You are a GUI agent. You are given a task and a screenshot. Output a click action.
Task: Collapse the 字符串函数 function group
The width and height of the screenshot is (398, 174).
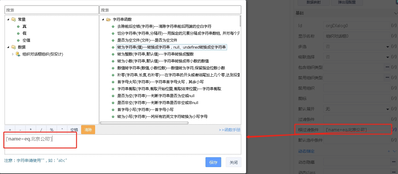click(103, 19)
